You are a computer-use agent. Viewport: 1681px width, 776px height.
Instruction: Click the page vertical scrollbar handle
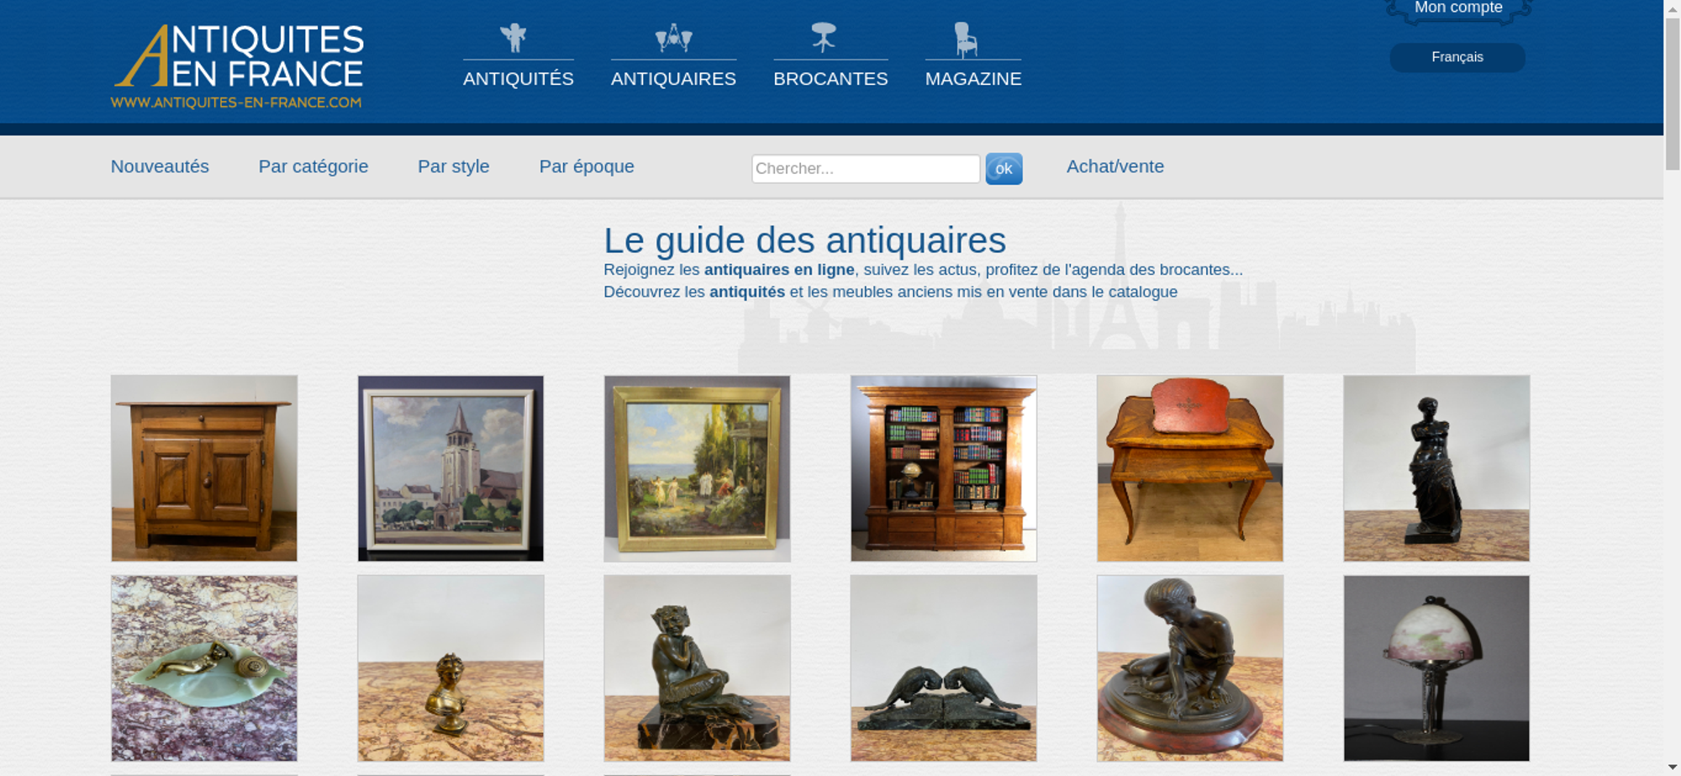click(x=1673, y=92)
